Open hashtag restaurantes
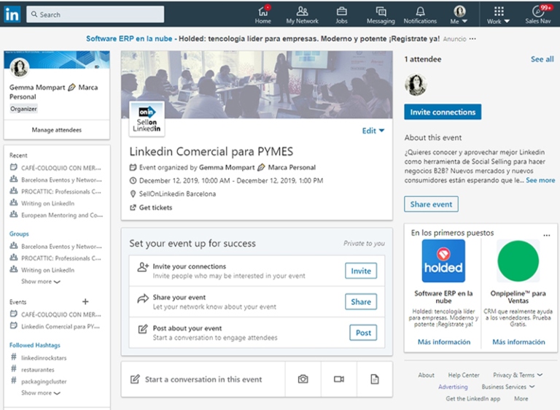The height and width of the screenshot is (410, 560). (x=37, y=370)
